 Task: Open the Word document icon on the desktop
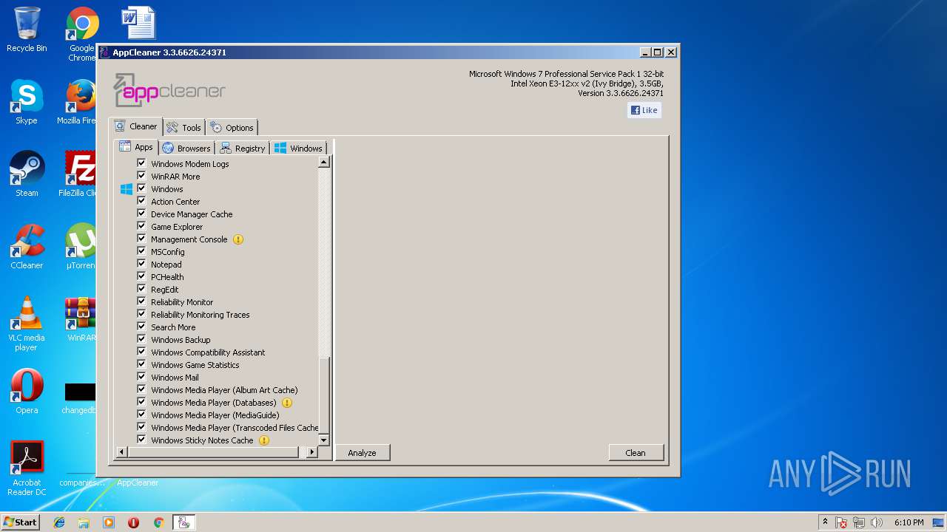[x=138, y=22]
